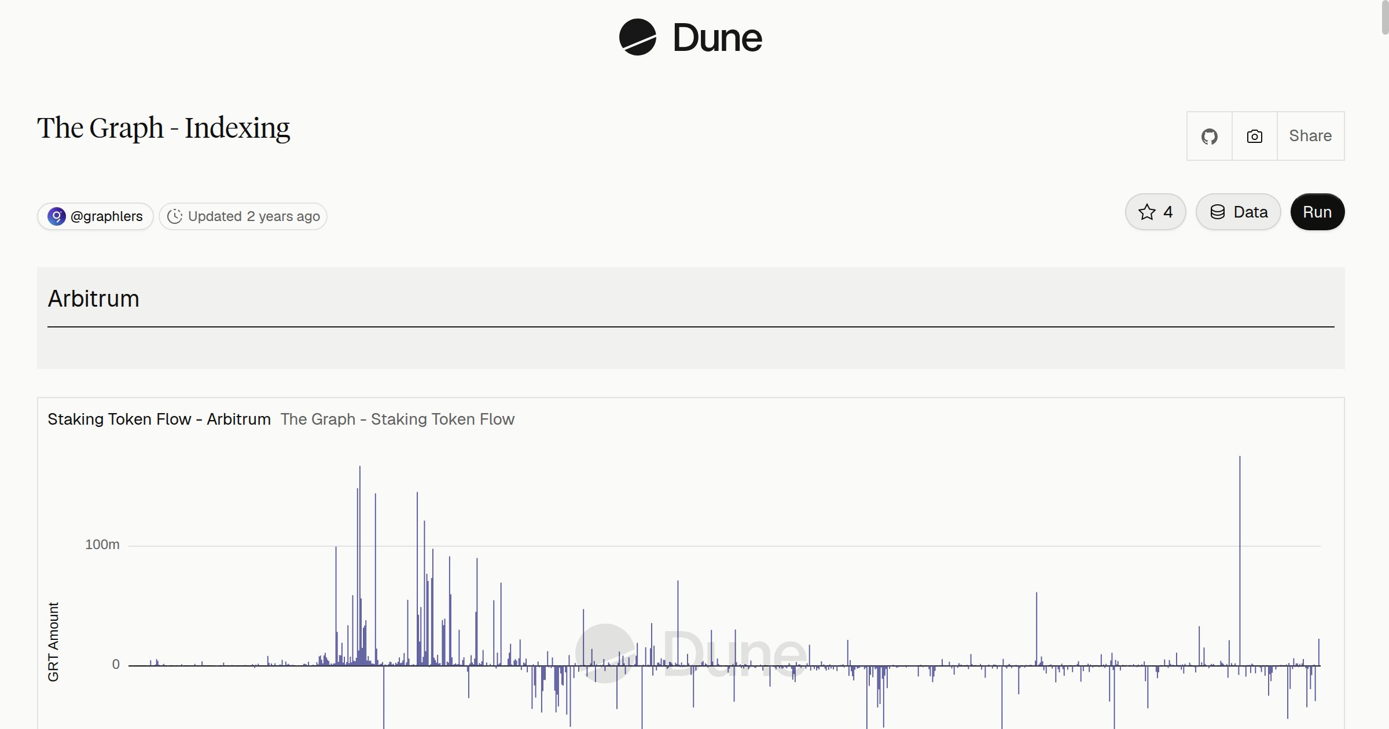Click the Arbitrum section heading

coord(93,299)
